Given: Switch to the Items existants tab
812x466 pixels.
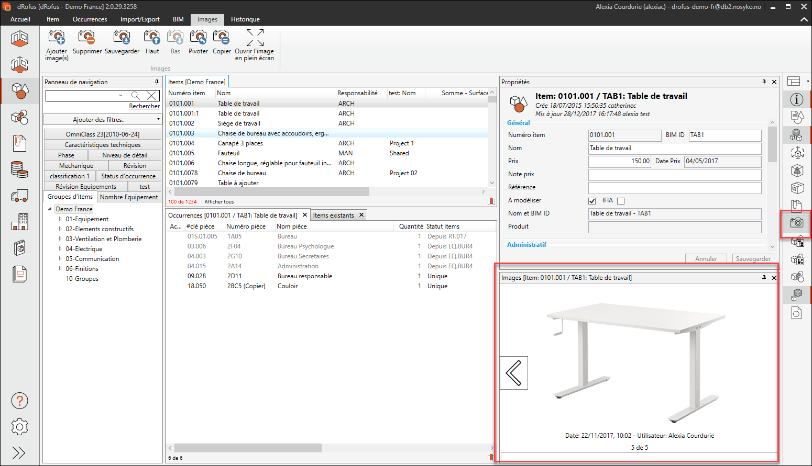Looking at the screenshot, I should 334,215.
